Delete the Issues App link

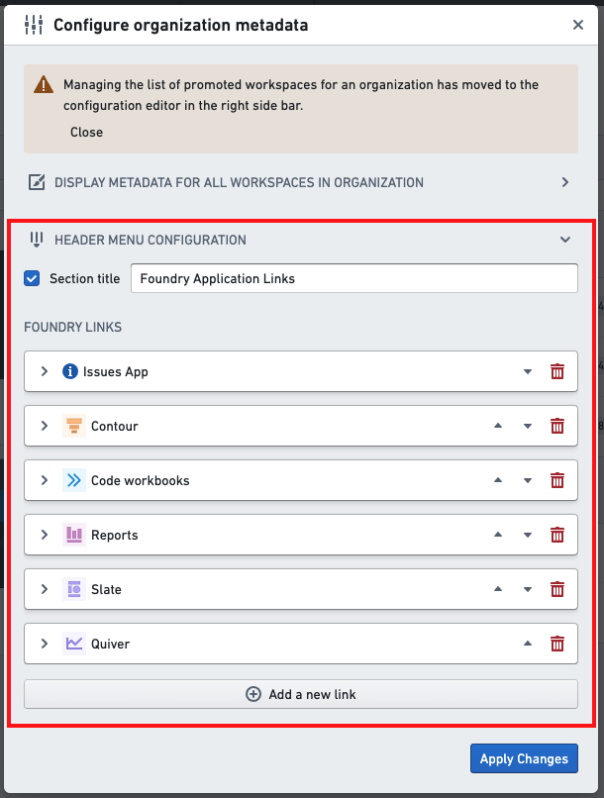(x=557, y=371)
